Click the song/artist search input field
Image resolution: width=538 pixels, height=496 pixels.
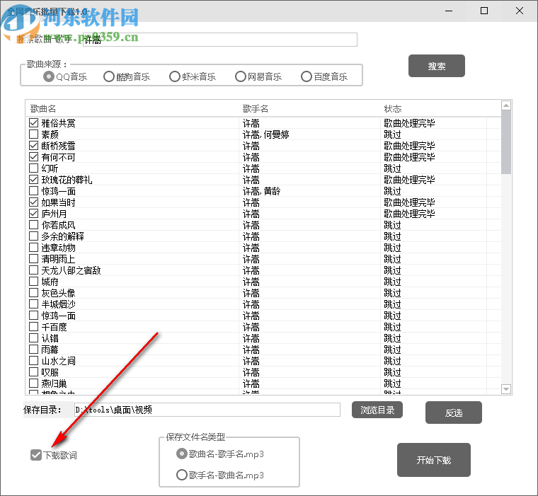[220, 40]
